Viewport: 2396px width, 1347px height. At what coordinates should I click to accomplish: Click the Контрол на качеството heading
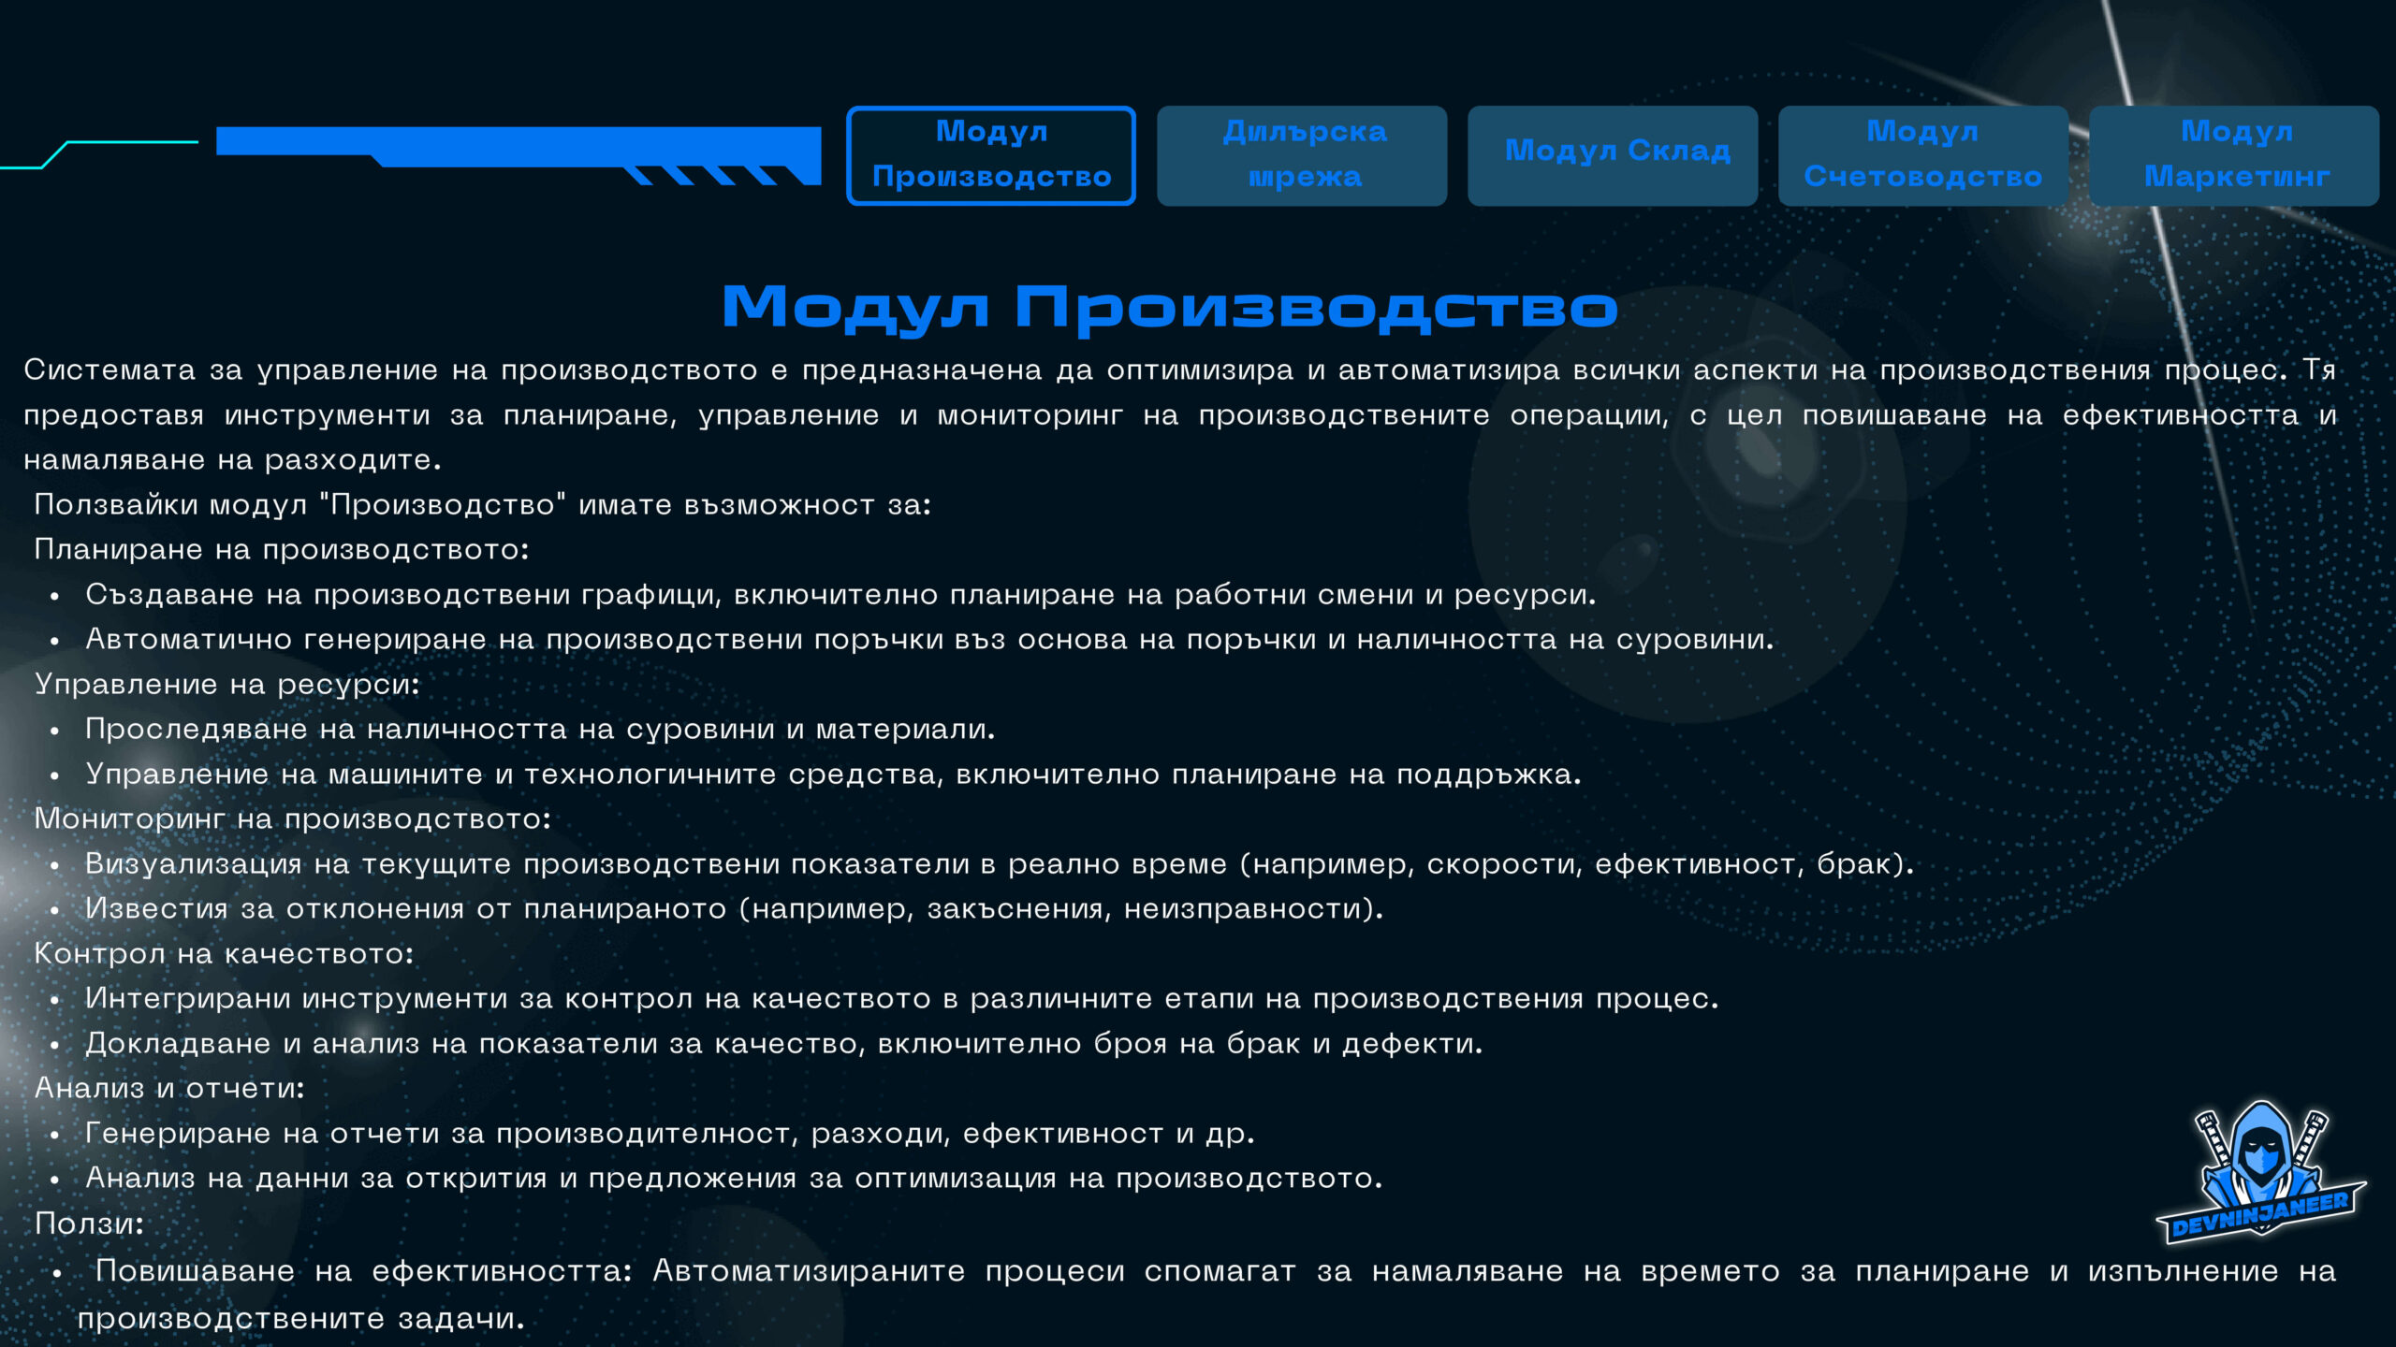[x=225, y=953]
